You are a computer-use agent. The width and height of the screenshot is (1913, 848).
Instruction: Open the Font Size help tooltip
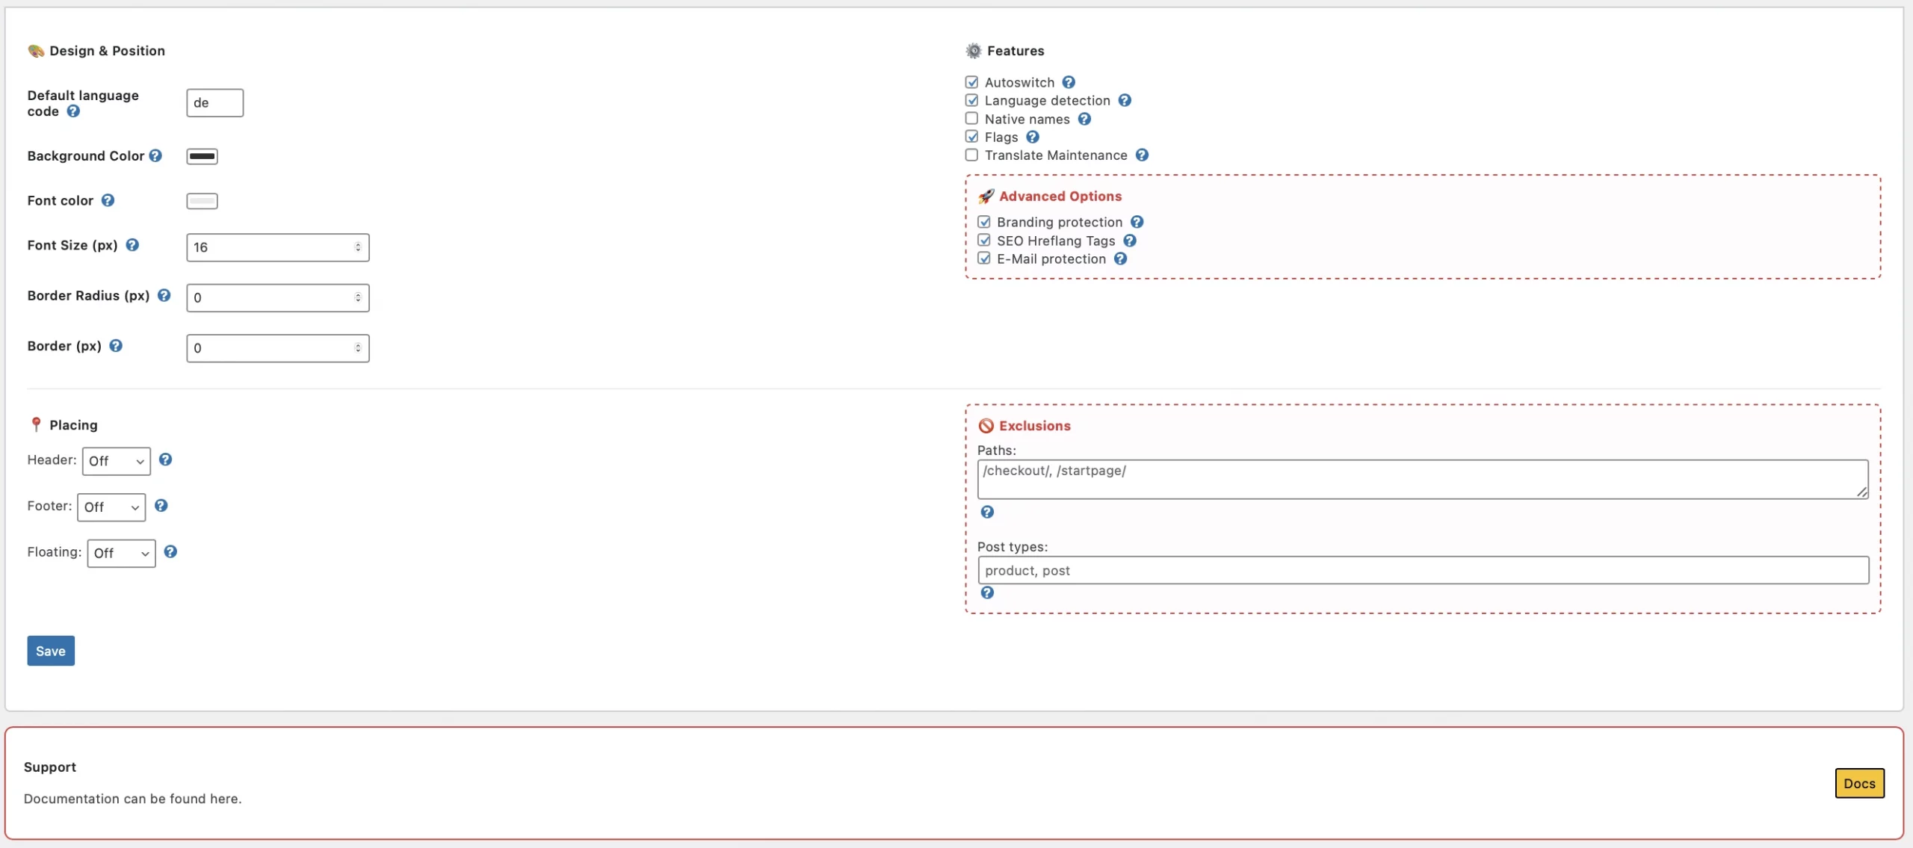[132, 245]
